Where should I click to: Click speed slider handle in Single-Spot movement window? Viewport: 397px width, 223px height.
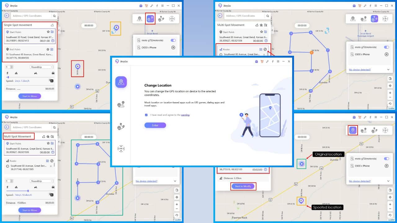8,77
